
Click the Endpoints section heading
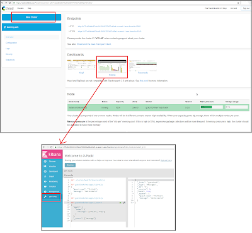(74, 18)
